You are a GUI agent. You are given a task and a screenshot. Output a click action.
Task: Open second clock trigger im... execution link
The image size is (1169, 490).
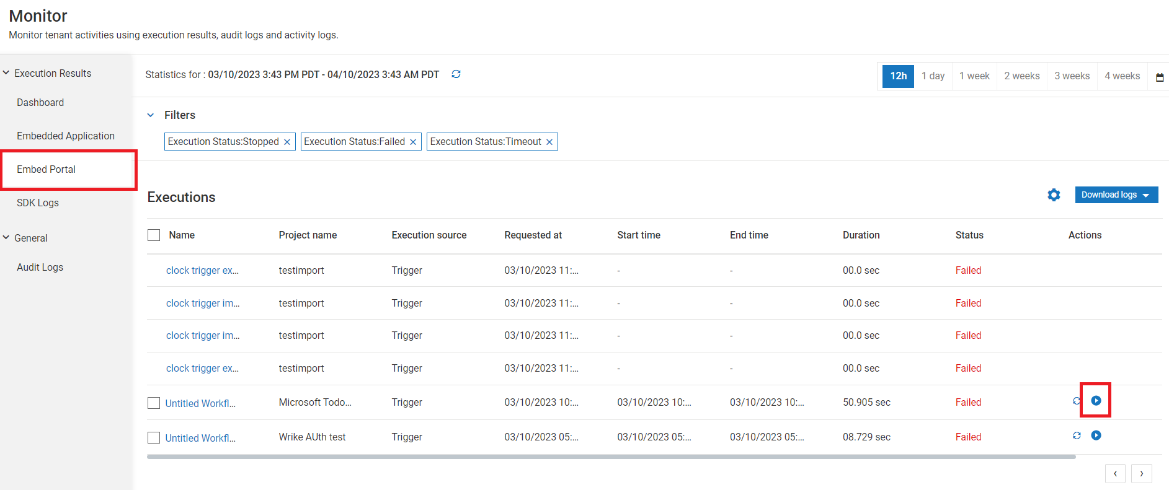pos(203,336)
